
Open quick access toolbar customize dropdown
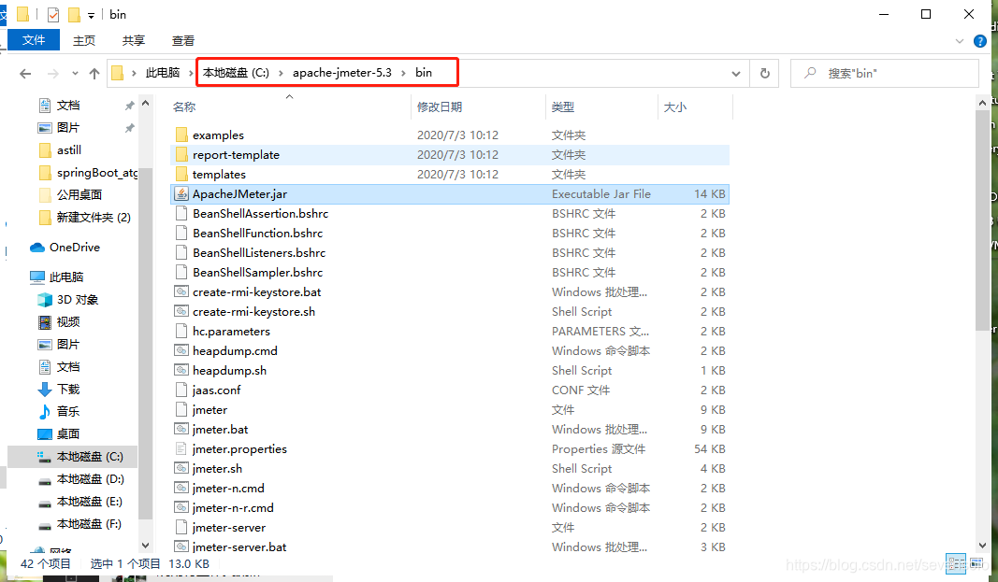click(91, 15)
